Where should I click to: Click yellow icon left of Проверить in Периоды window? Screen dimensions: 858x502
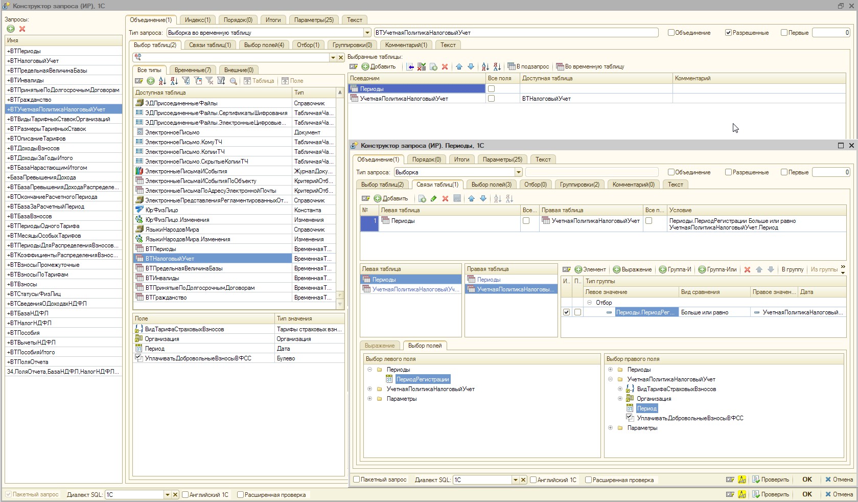click(742, 480)
